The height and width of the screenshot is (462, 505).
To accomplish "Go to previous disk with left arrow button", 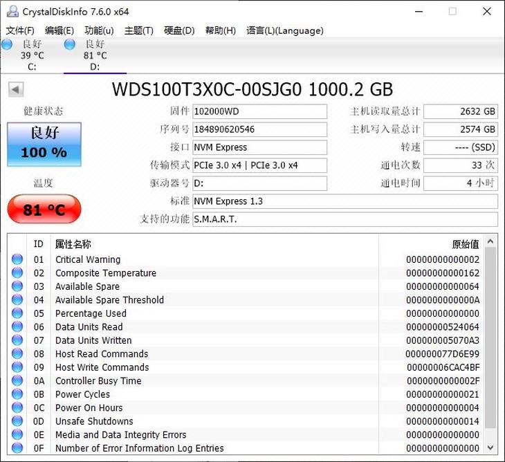I will (16, 89).
